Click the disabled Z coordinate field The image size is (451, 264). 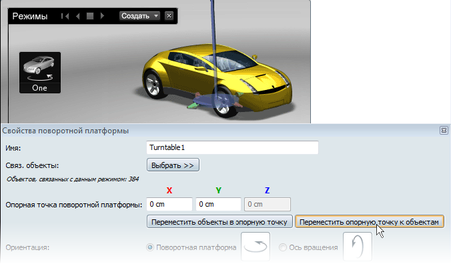click(268, 204)
